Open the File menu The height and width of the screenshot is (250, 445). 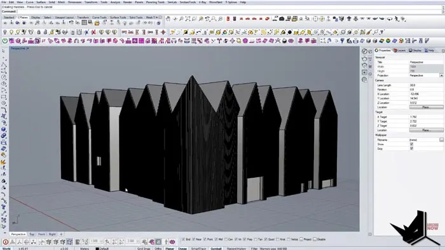tap(3, 2)
